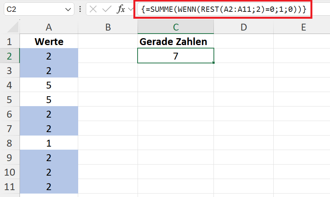Open the Name Box dropdown arrow
This screenshot has height=197, width=330.
click(68, 10)
